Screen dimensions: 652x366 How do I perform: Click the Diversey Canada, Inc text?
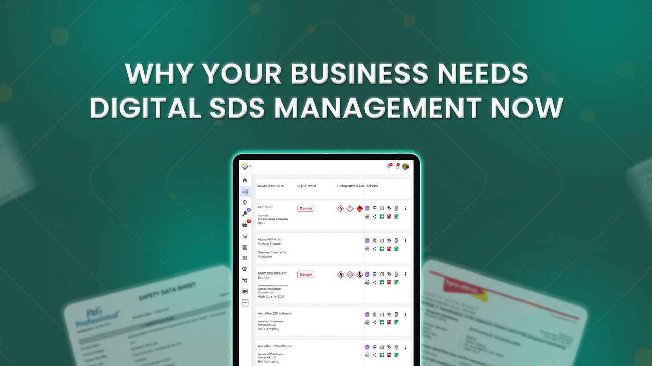coord(273,252)
